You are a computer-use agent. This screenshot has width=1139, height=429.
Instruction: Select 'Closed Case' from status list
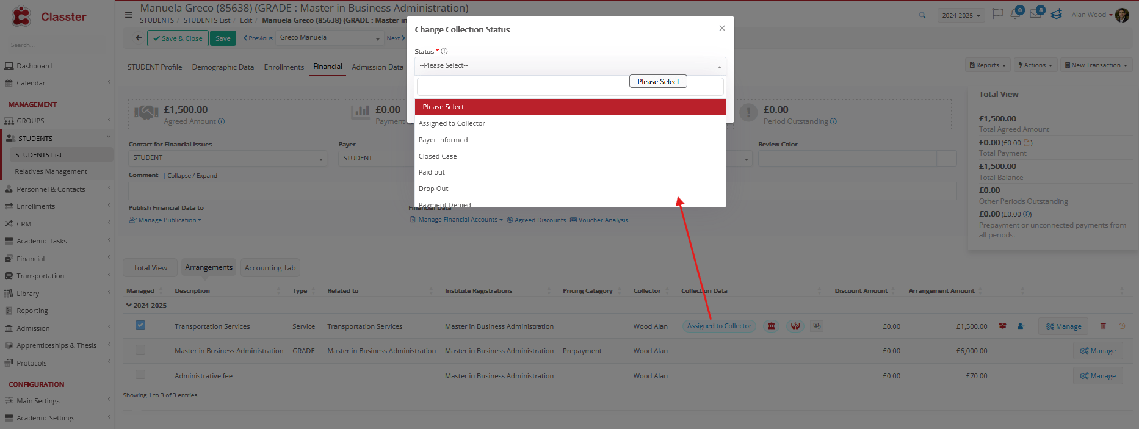coord(438,156)
